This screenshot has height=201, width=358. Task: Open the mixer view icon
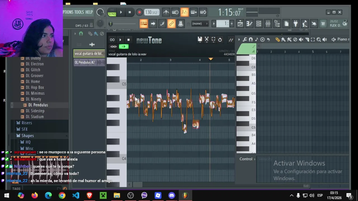tap(268, 24)
